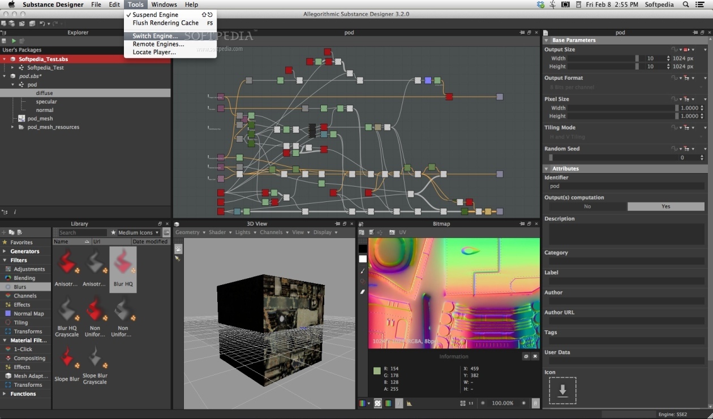Click the light tool icon below 3D View camera

click(x=178, y=258)
